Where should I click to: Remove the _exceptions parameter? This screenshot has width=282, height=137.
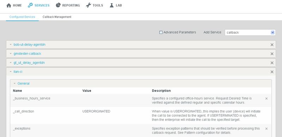266,129
